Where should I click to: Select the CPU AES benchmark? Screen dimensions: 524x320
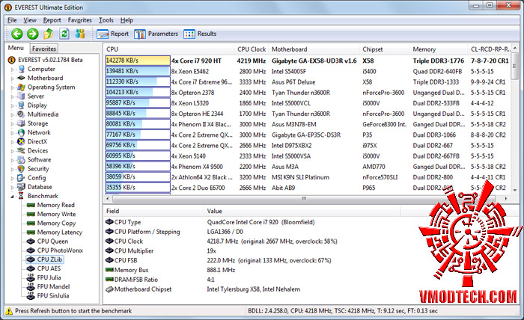coord(49,268)
